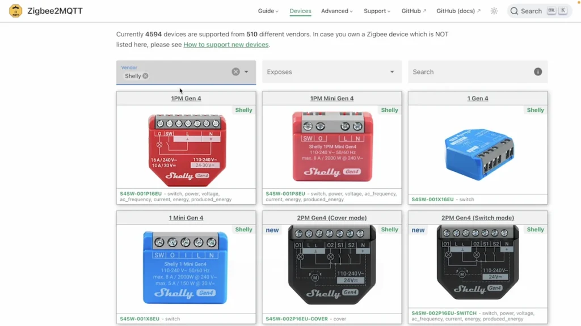Open the Advanced menu

[x=336, y=11]
